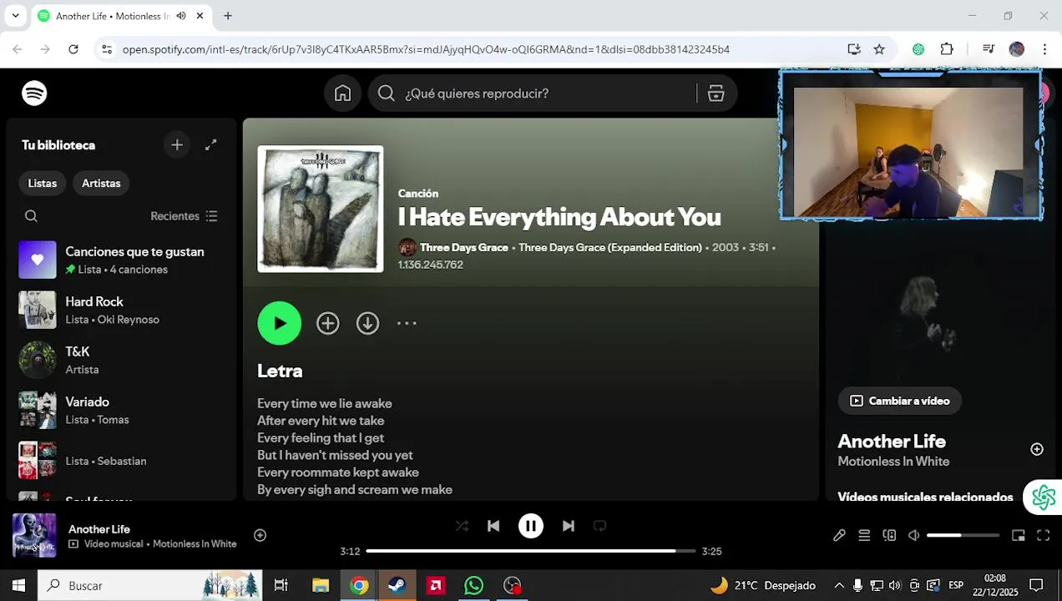Open a new browser tab
The image size is (1062, 601).
point(227,16)
